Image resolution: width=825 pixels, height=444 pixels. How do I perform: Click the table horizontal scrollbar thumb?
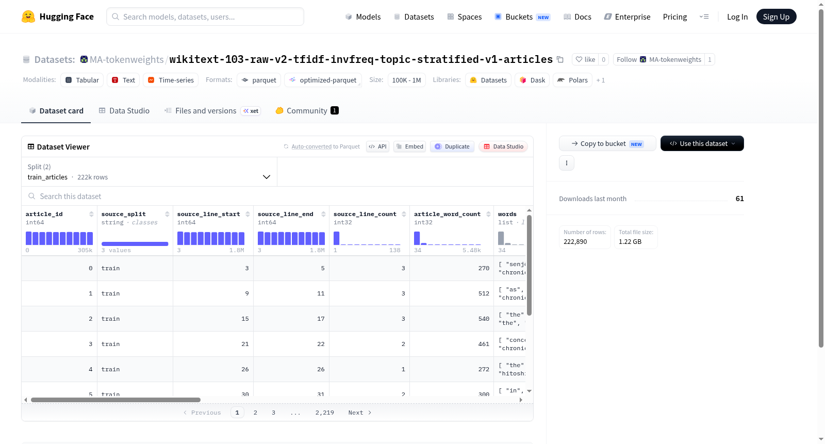115,400
